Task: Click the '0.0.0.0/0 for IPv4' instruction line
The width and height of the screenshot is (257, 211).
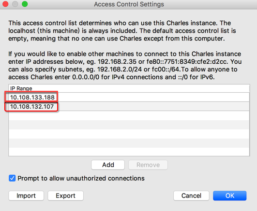Action: coord(111,77)
